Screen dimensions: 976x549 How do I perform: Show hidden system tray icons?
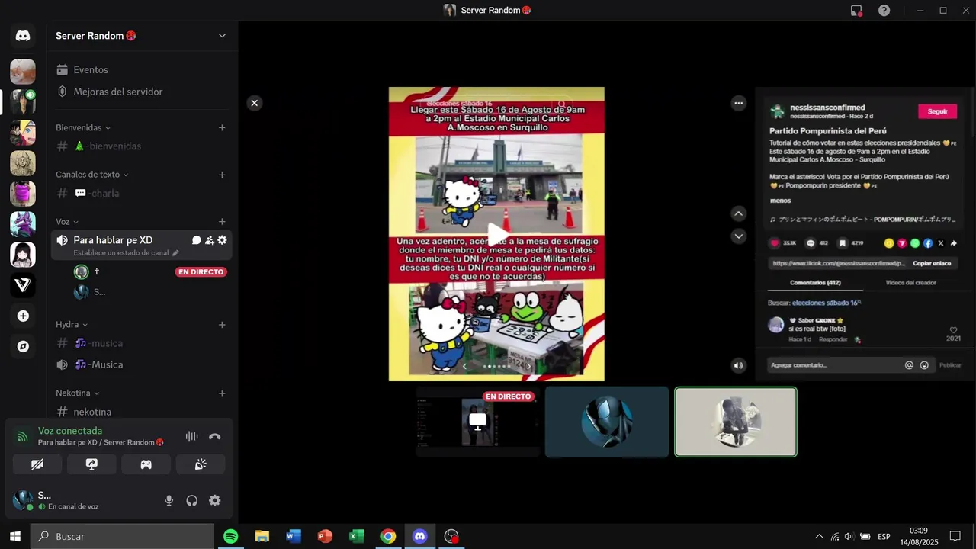[819, 536]
